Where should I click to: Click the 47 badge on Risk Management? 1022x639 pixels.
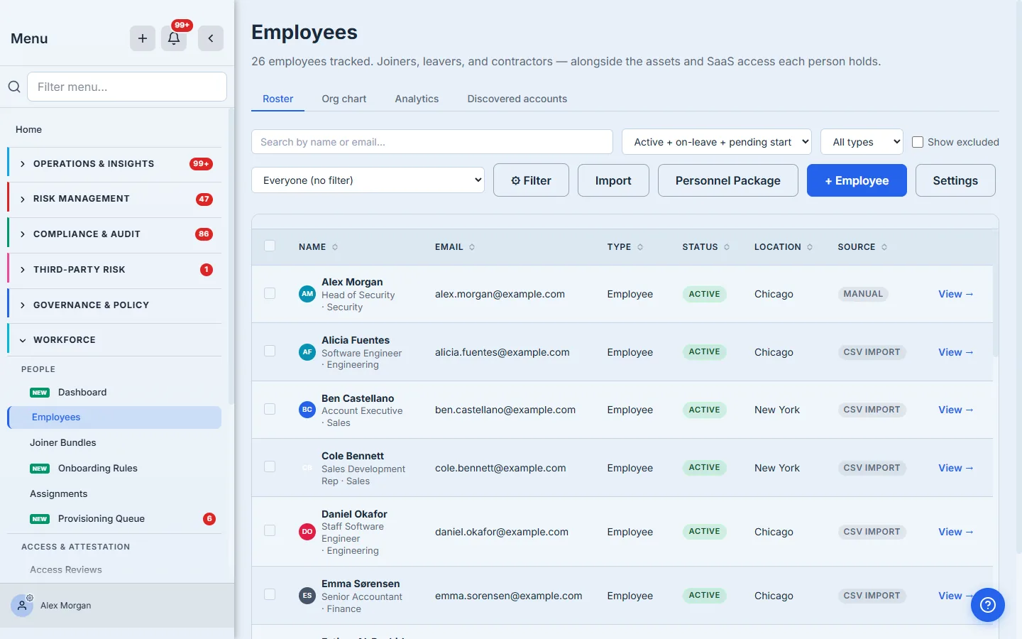(204, 199)
